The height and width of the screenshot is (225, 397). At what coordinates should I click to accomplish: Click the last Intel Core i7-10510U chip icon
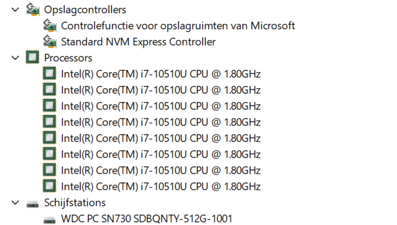[49, 186]
